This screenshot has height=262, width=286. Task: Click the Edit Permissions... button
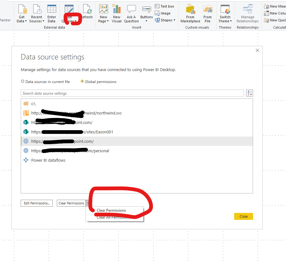coord(37,203)
